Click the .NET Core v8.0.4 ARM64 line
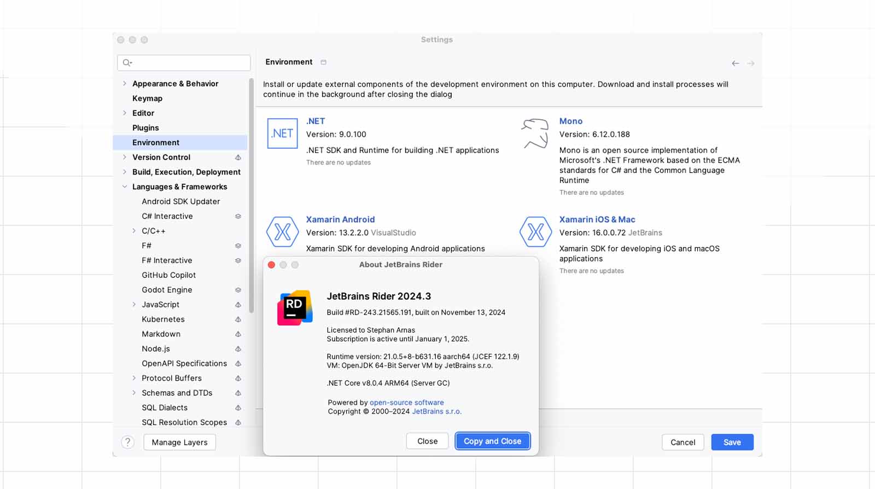Image resolution: width=875 pixels, height=489 pixels. tap(388, 383)
